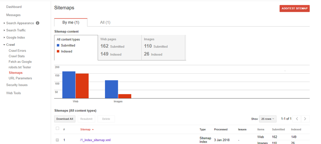
Task: Open URL Parameters page
Action: (20, 78)
